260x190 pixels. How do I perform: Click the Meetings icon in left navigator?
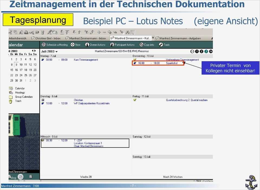click(x=11, y=93)
